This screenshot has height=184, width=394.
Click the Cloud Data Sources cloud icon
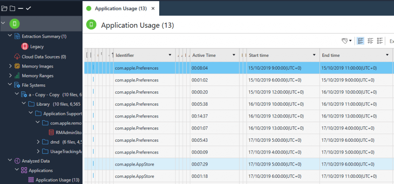pyautogui.click(x=17, y=56)
